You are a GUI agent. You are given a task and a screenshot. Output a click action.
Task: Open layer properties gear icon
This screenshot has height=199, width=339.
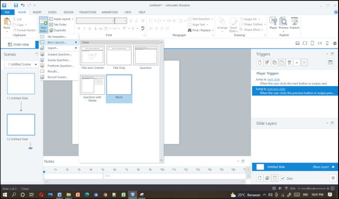click(x=333, y=178)
